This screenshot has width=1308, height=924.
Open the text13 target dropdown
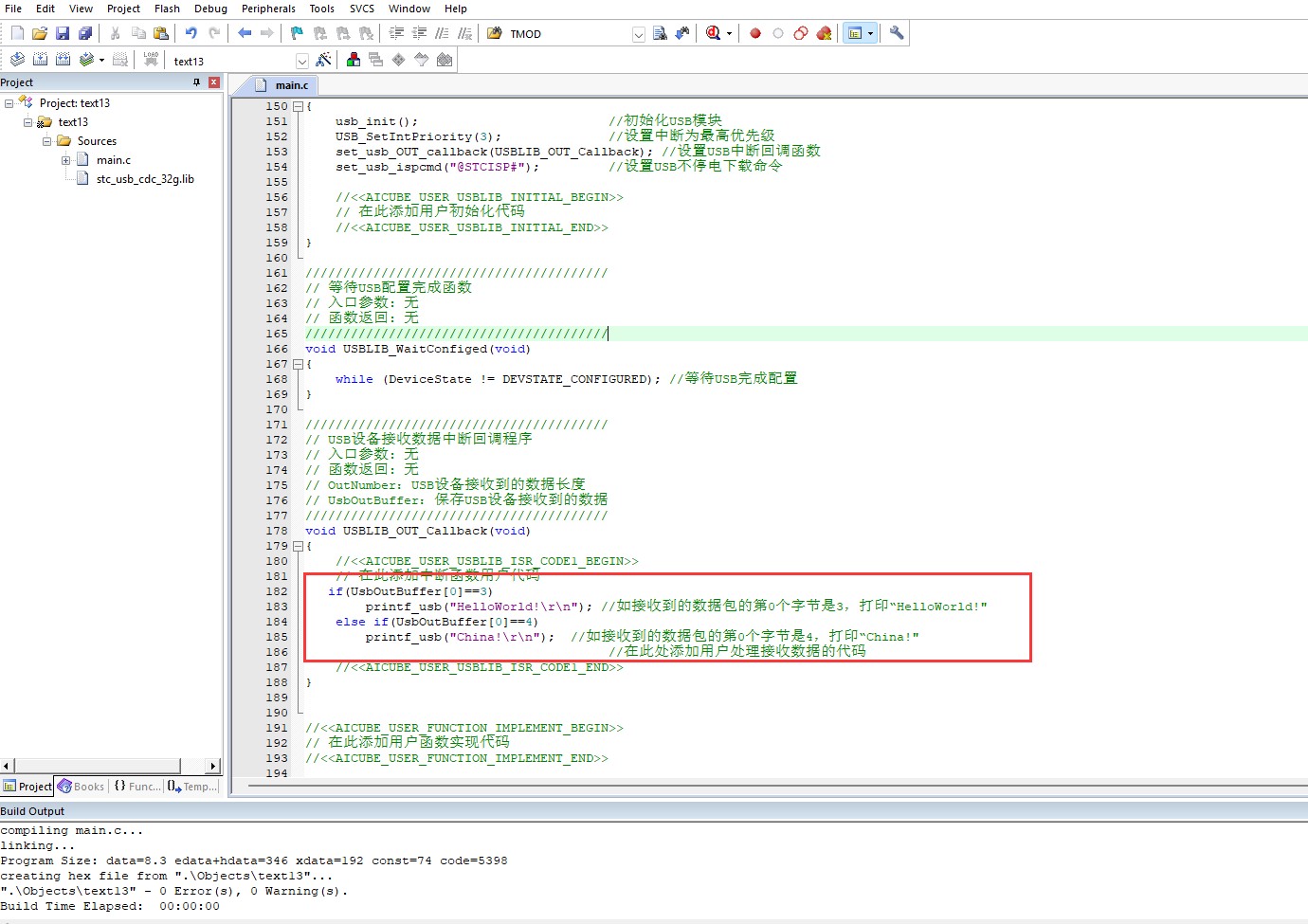pyautogui.click(x=302, y=61)
